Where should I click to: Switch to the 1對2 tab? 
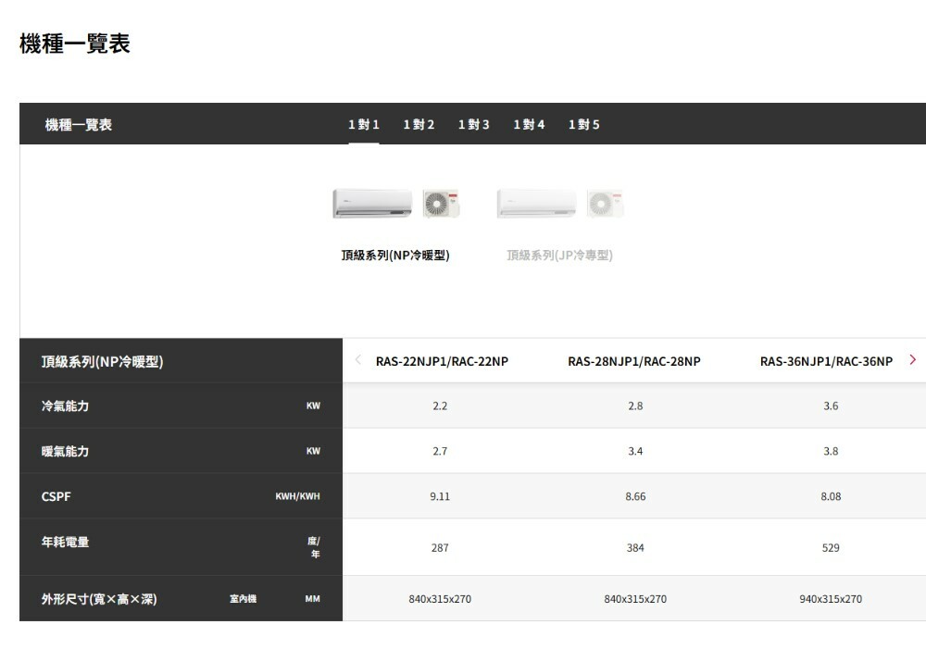click(x=419, y=125)
